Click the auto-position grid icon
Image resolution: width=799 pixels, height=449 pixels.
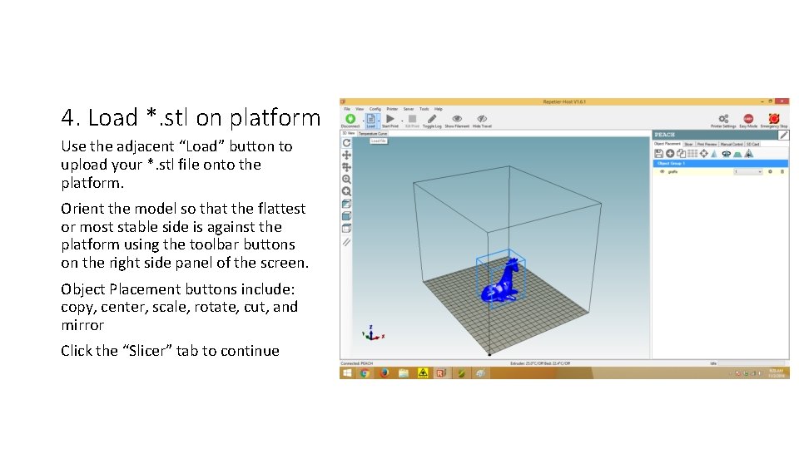(x=692, y=153)
